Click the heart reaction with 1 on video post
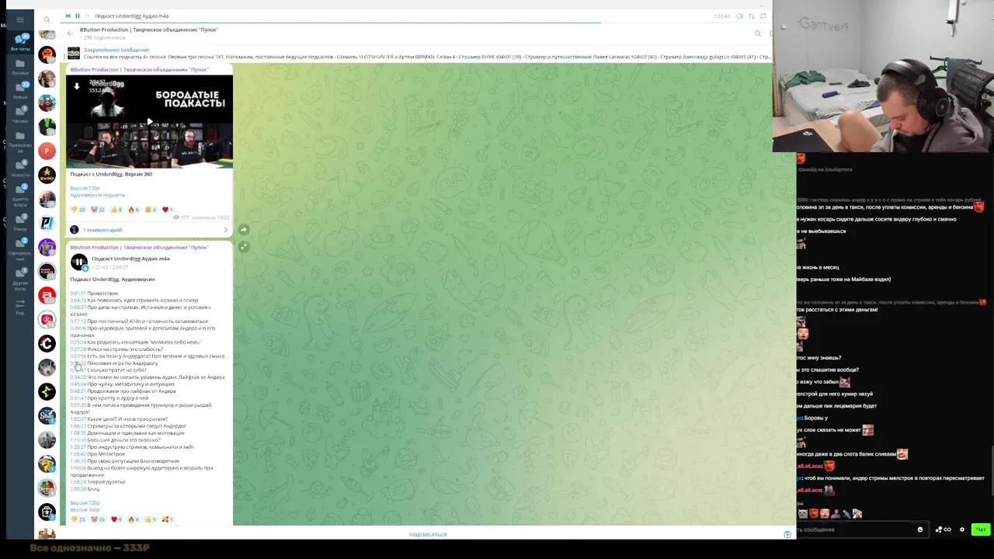Viewport: 994px width, 559px height. coord(167,210)
